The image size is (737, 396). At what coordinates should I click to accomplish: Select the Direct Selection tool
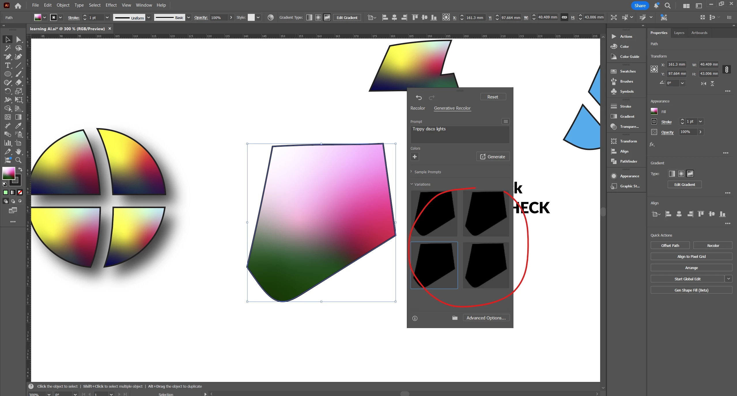tap(19, 39)
